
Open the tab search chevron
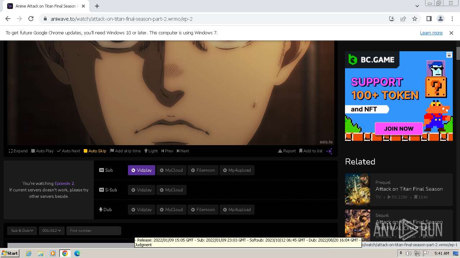(417, 6)
